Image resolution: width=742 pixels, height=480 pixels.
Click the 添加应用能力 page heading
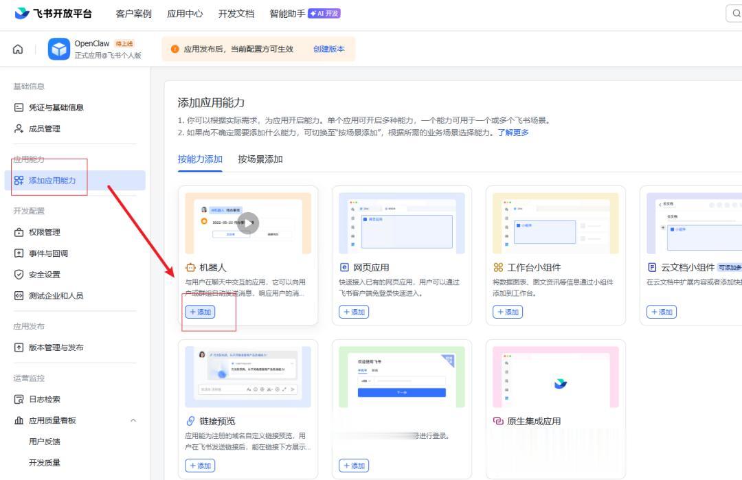point(211,102)
